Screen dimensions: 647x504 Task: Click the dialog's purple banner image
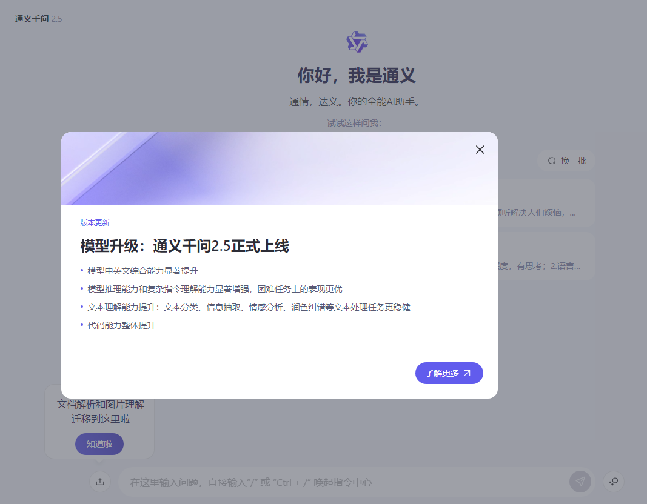coord(280,168)
